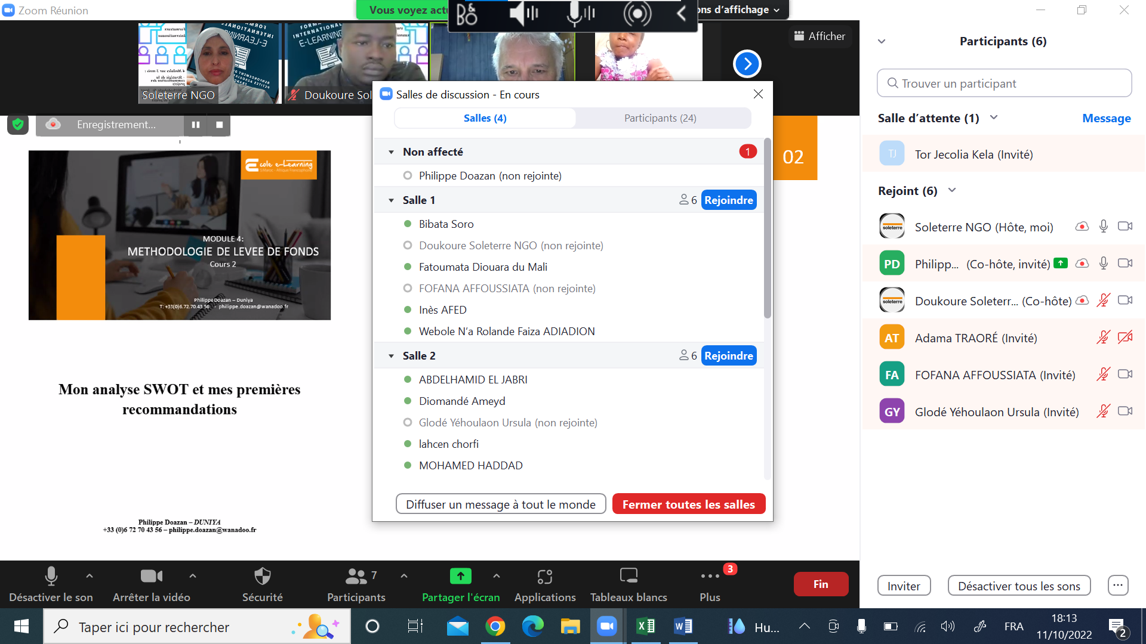1146x644 pixels.
Task: Click Désactiver tous les sons
Action: click(x=1019, y=586)
